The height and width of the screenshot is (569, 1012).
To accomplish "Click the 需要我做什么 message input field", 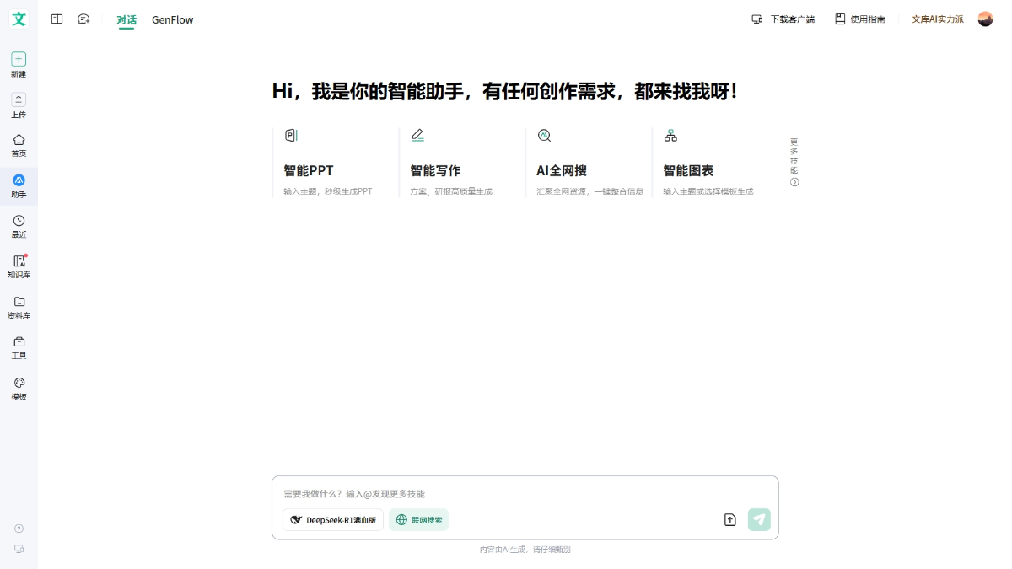I will click(x=525, y=494).
